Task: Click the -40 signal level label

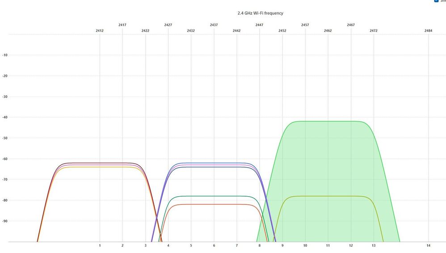Action: [x=5, y=118]
